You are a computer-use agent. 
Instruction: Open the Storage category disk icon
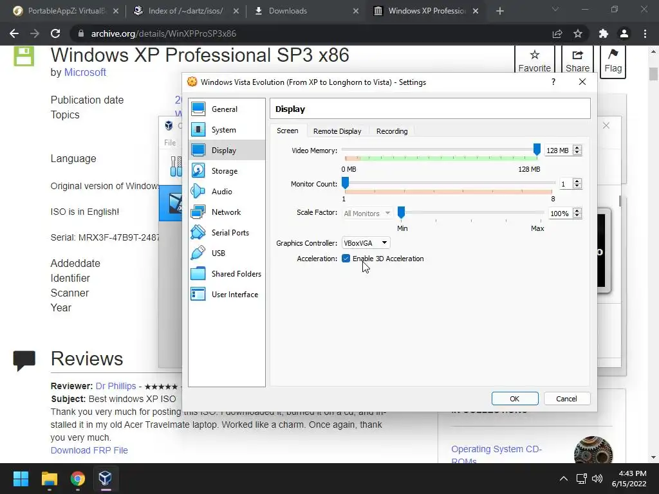[198, 171]
